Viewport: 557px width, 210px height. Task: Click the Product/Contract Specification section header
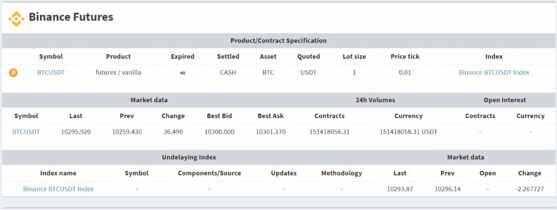(x=278, y=41)
